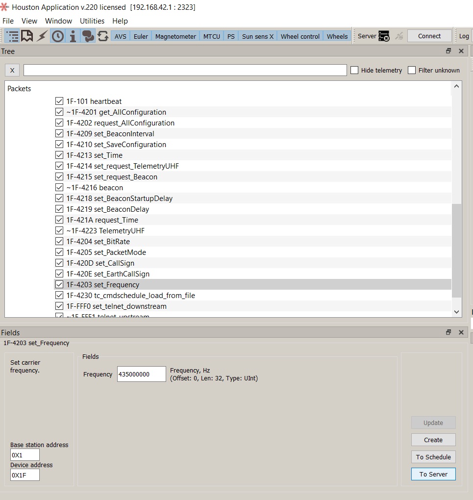Click the clock icon in toolbar
Screen dimensions: 473x500
click(58, 36)
